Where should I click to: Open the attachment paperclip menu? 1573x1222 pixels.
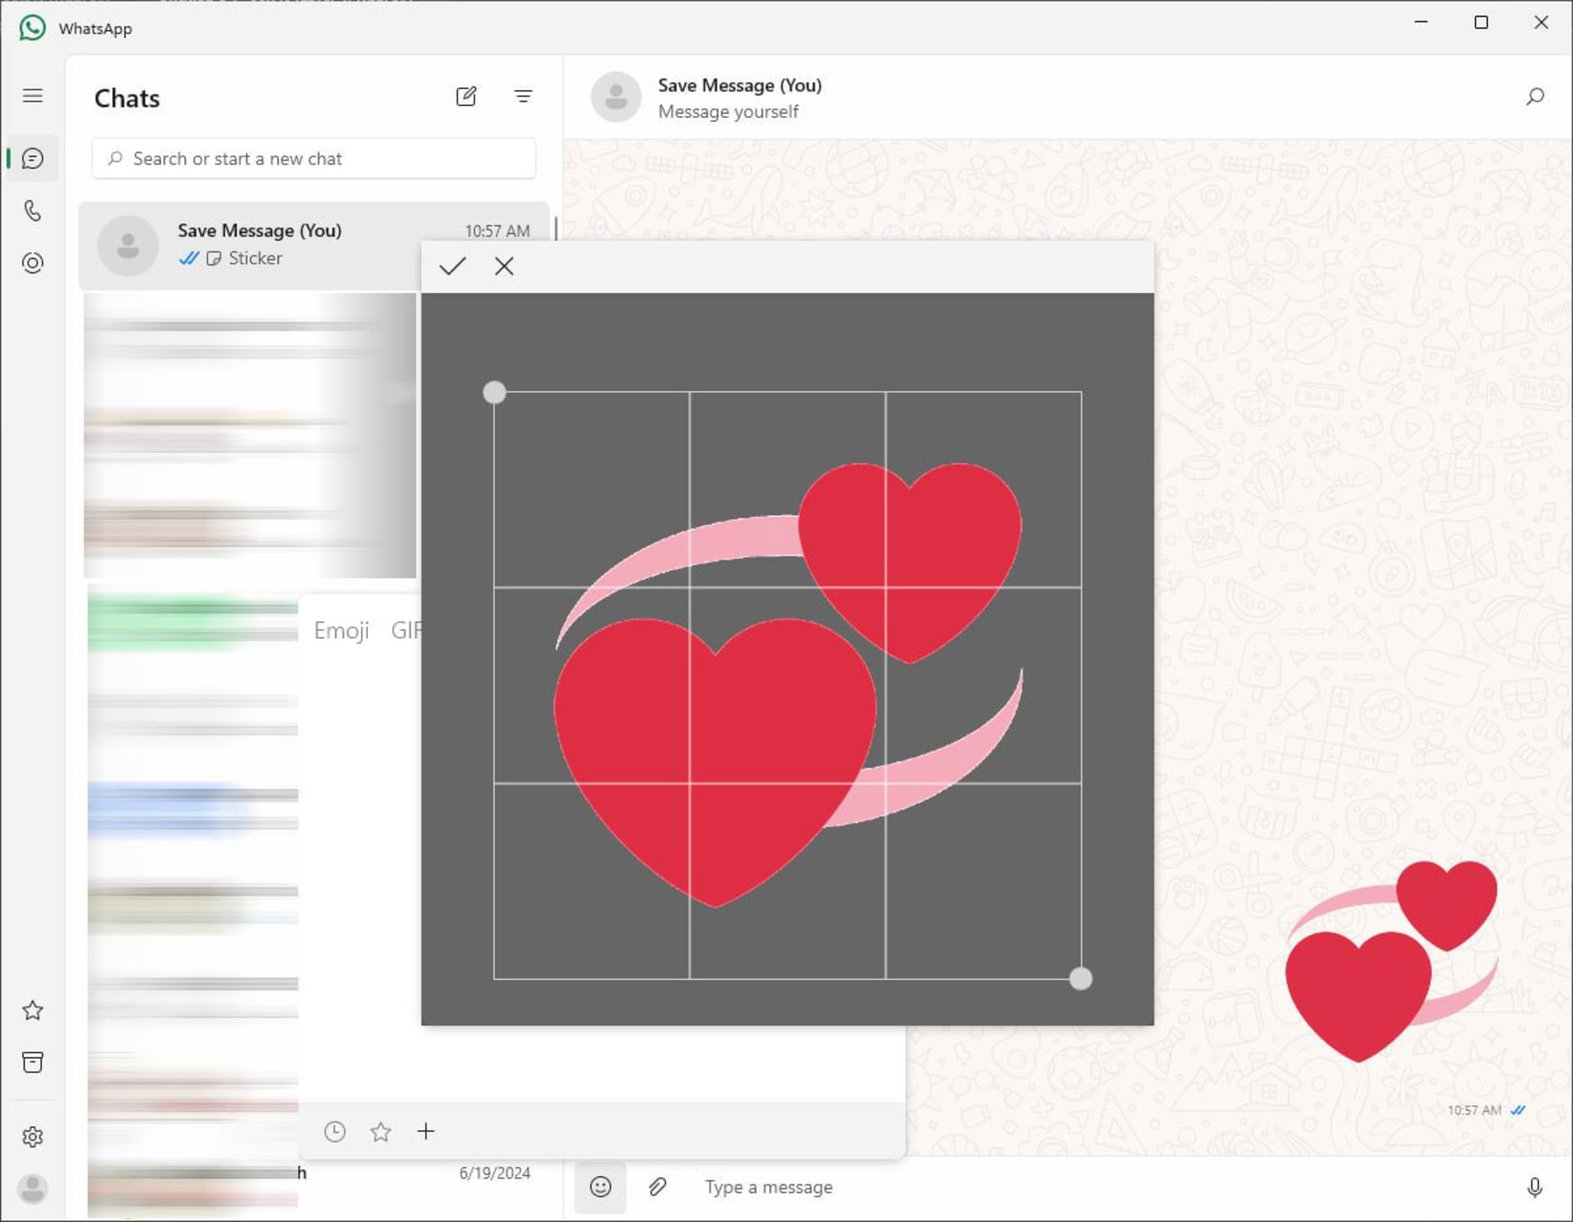pos(657,1187)
